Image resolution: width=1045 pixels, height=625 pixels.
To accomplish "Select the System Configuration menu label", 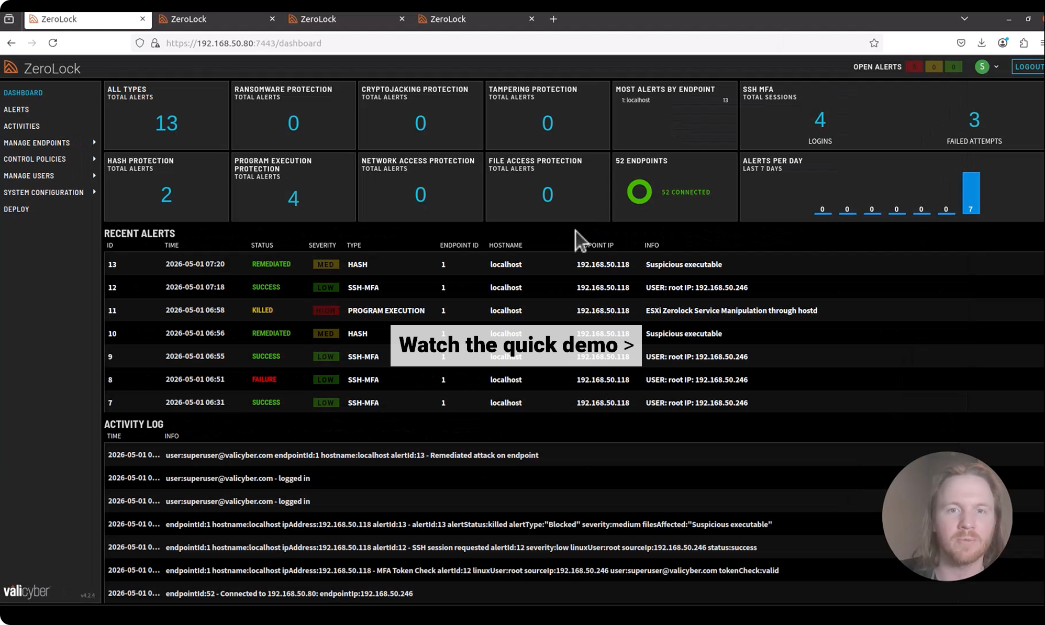I will 43,193.
